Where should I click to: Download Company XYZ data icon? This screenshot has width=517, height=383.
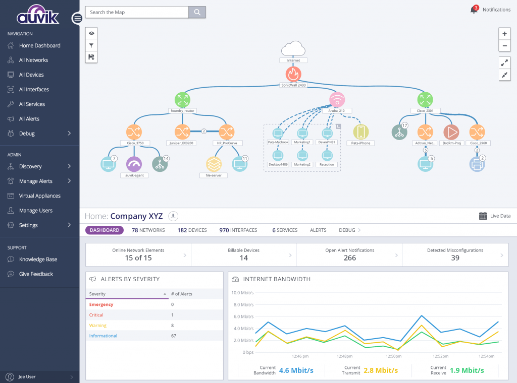pos(173,216)
